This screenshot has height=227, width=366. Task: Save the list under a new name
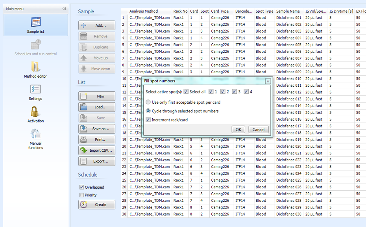coord(96,128)
